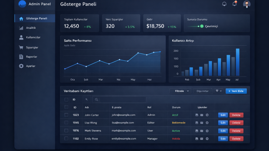The width and height of the screenshot is (269, 151).
Task: Click the Admin Panel logo icon
Action: [x=22, y=4]
